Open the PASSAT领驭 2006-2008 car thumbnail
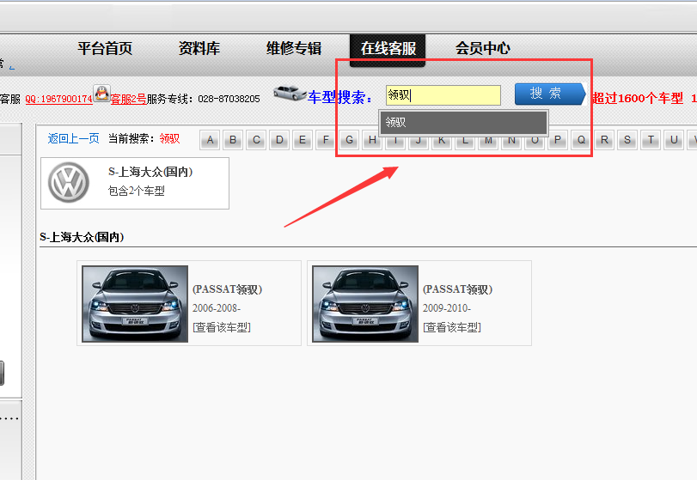The width and height of the screenshot is (697, 480). coord(135,304)
